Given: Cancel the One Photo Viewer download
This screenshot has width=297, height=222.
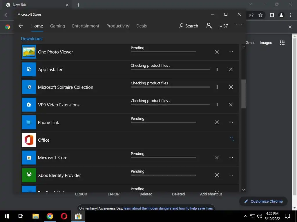Looking at the screenshot, I should tap(217, 52).
